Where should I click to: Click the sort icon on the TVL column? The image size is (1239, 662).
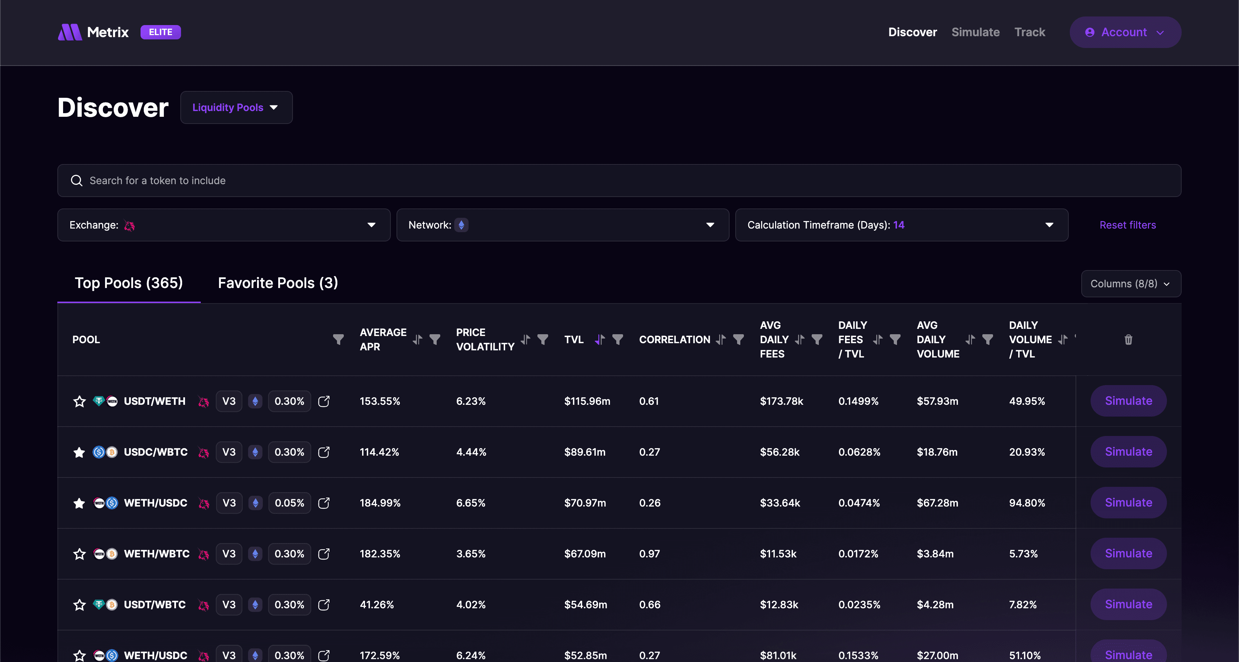(599, 339)
